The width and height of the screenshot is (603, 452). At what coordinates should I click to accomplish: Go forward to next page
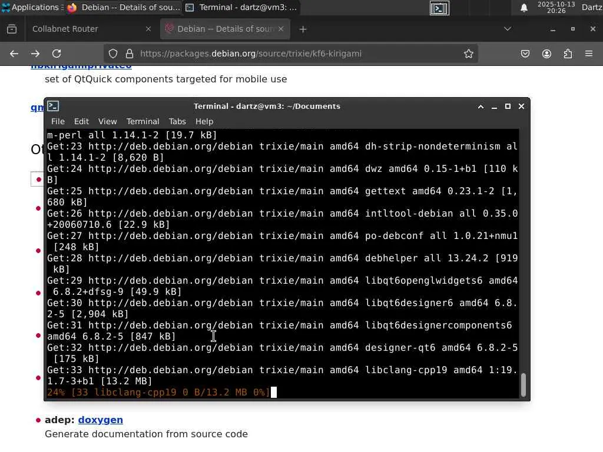tap(35, 54)
